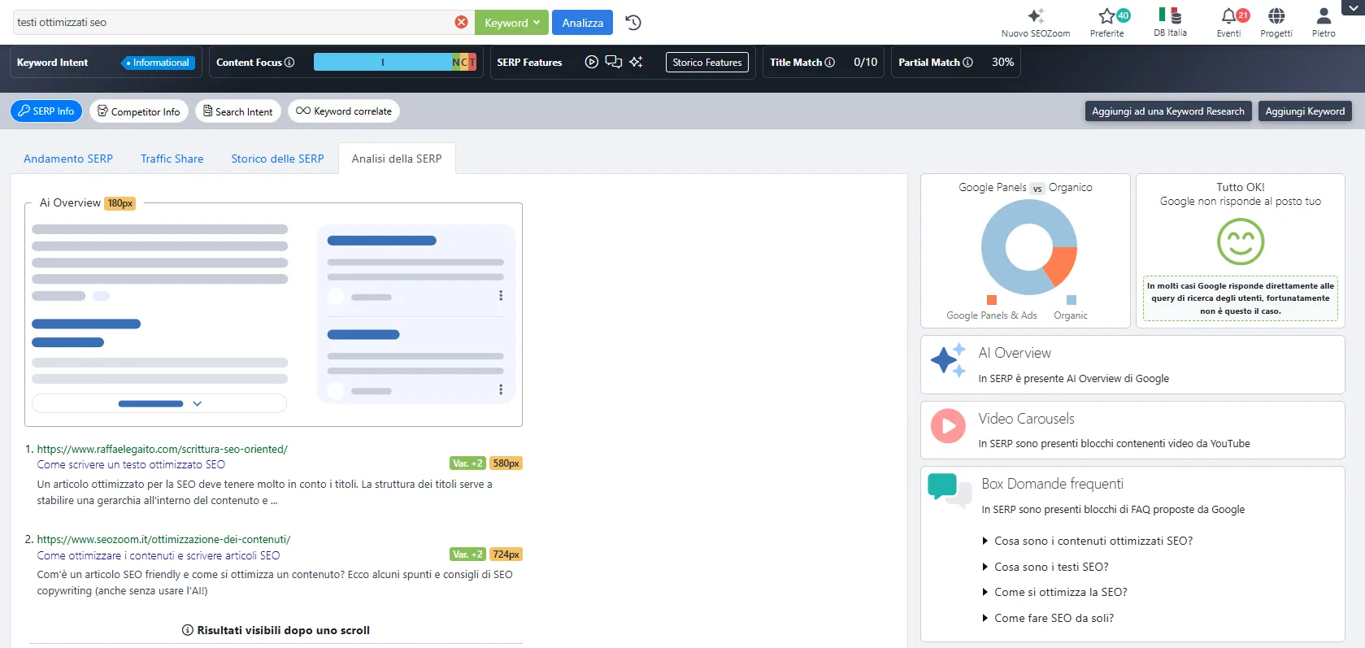Select the Competitor Info view

point(139,111)
